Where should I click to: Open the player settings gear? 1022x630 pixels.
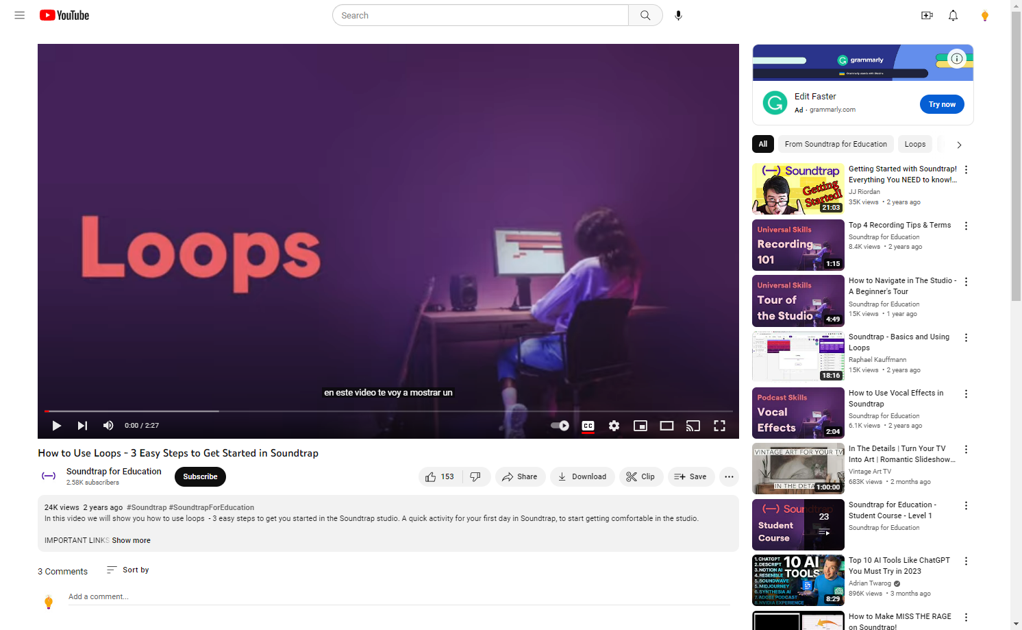[x=614, y=426]
